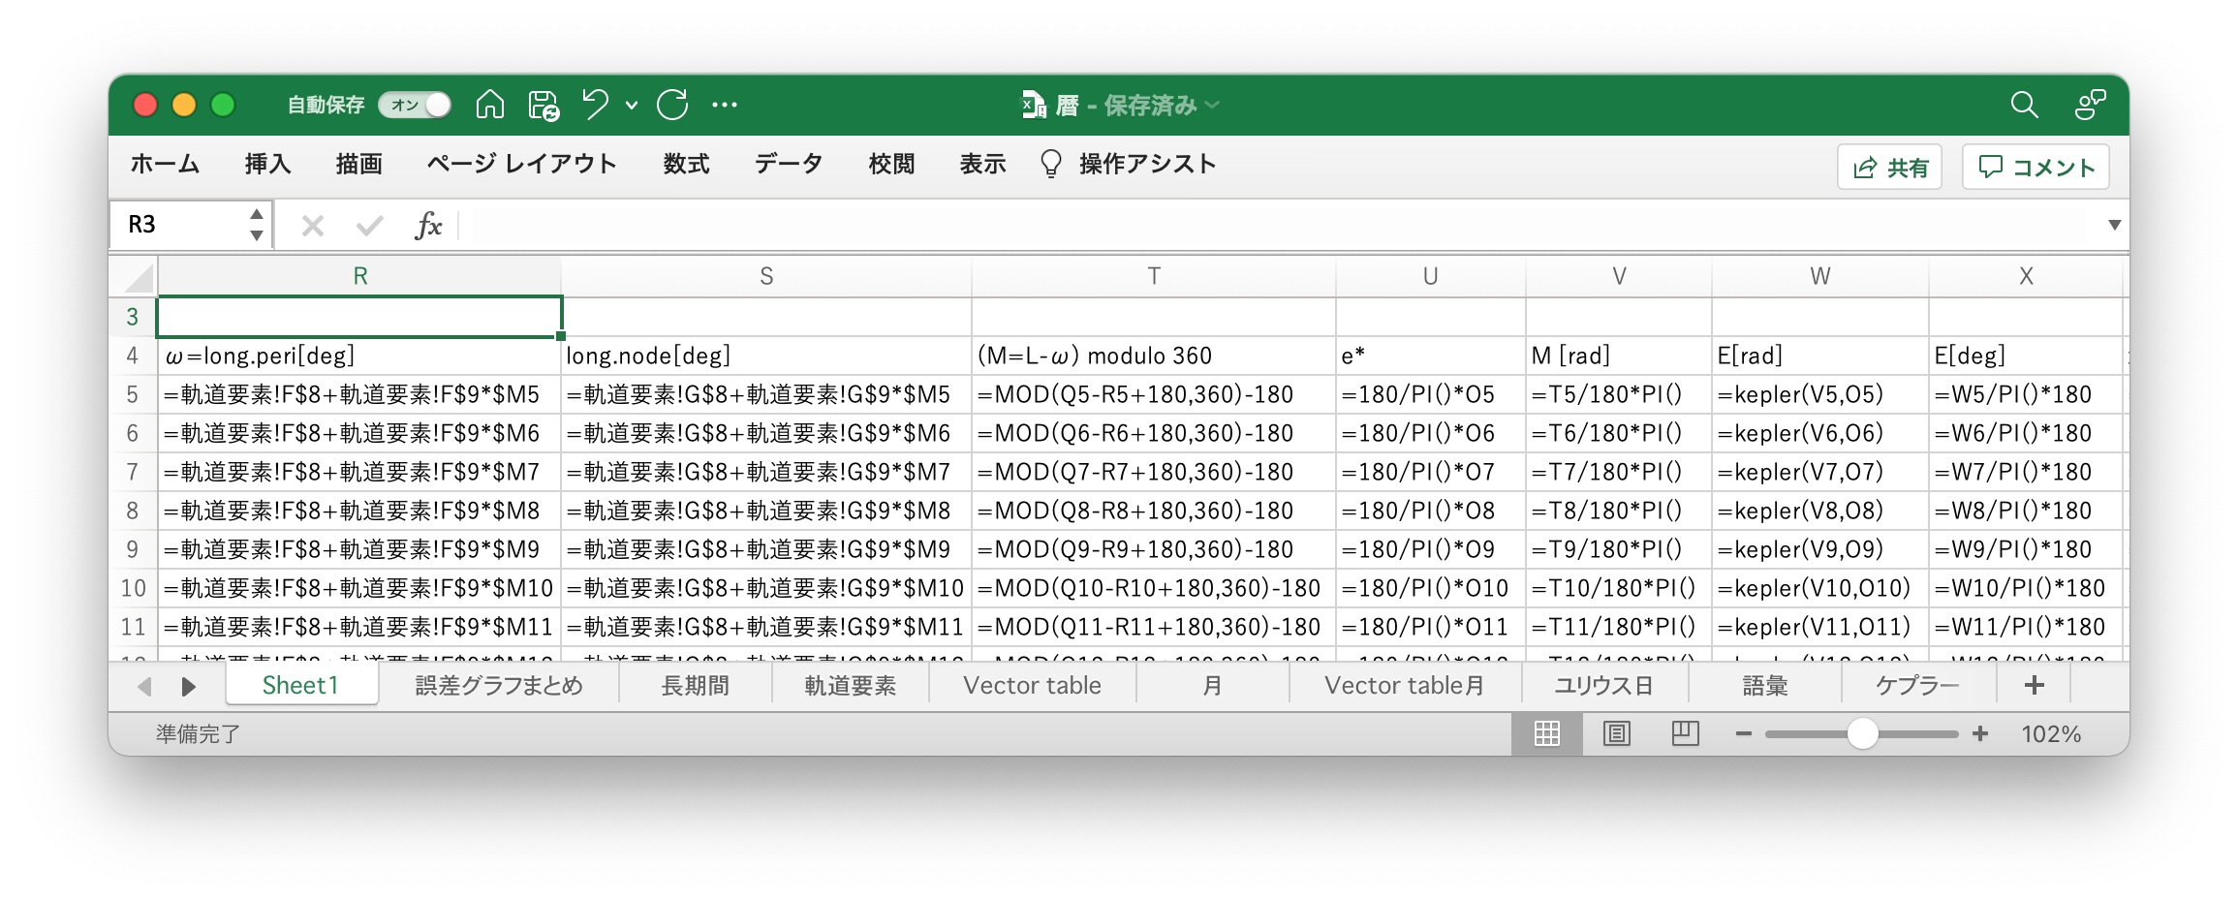
Task: Expand the formula bar arrow
Action: (2114, 225)
